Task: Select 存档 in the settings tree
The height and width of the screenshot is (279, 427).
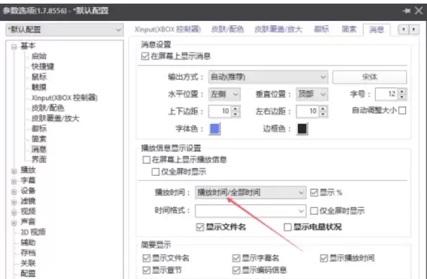Action: (x=28, y=252)
